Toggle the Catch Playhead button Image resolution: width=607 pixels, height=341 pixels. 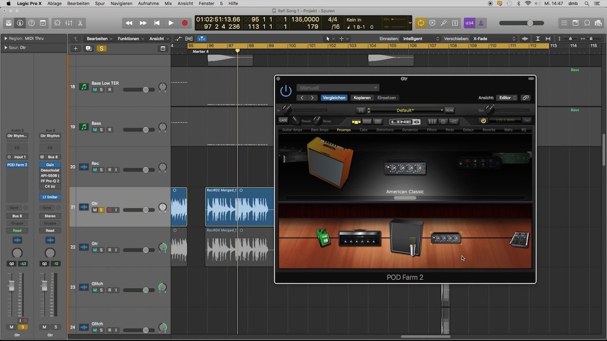tap(202, 39)
